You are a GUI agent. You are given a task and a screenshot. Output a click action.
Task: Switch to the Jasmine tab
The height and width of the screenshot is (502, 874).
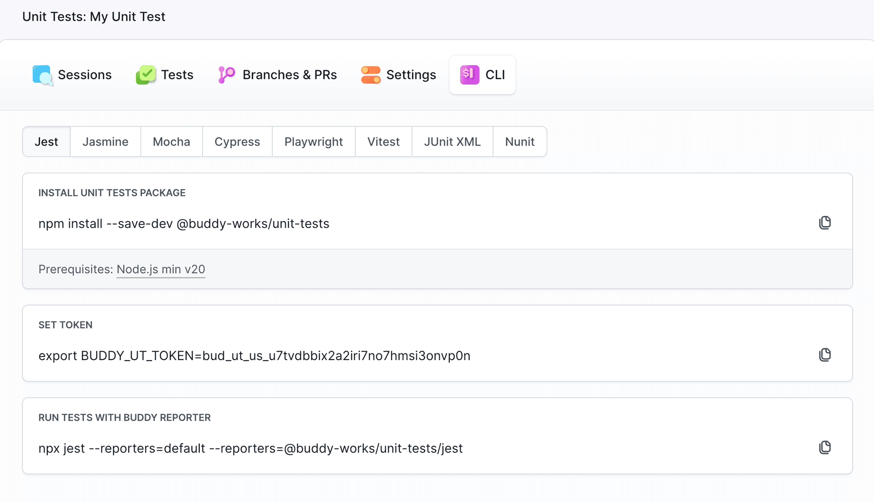point(105,141)
